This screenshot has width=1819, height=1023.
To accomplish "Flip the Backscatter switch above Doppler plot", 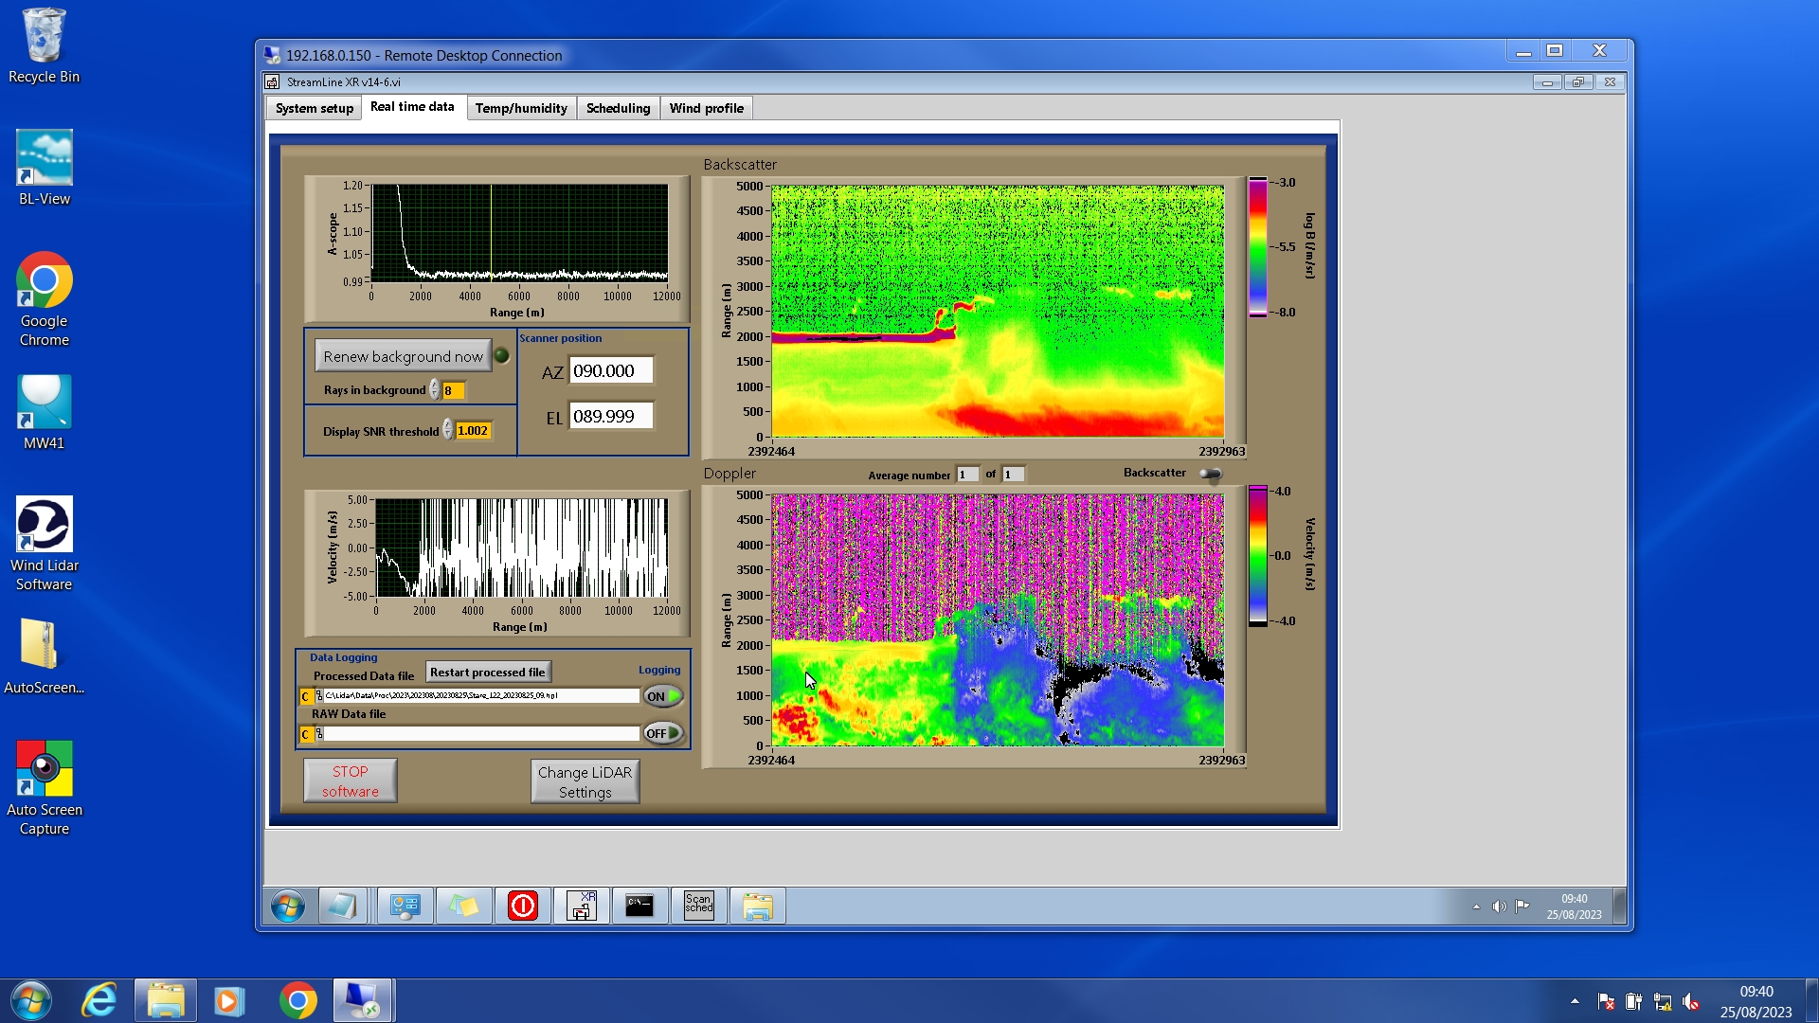I will [1210, 474].
